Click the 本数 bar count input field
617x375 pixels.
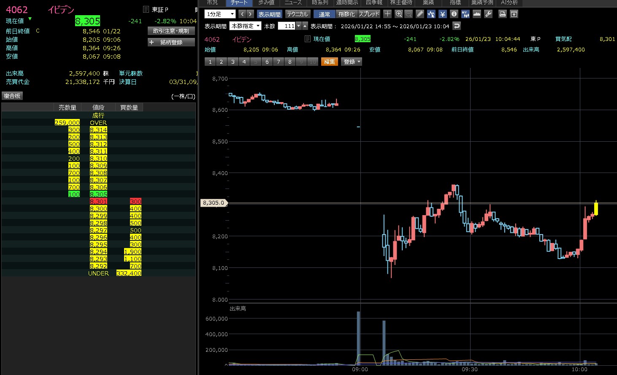[x=287, y=26]
